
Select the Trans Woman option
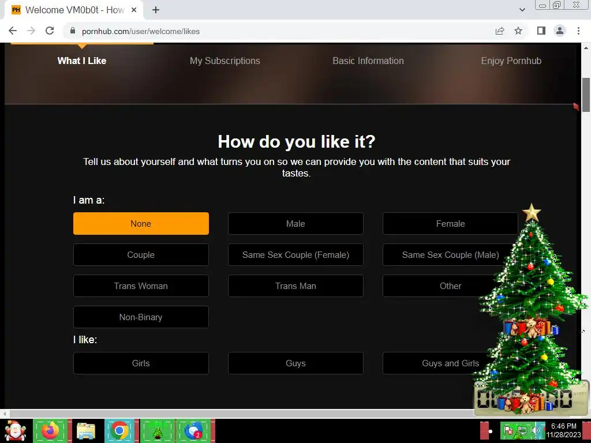pos(141,286)
